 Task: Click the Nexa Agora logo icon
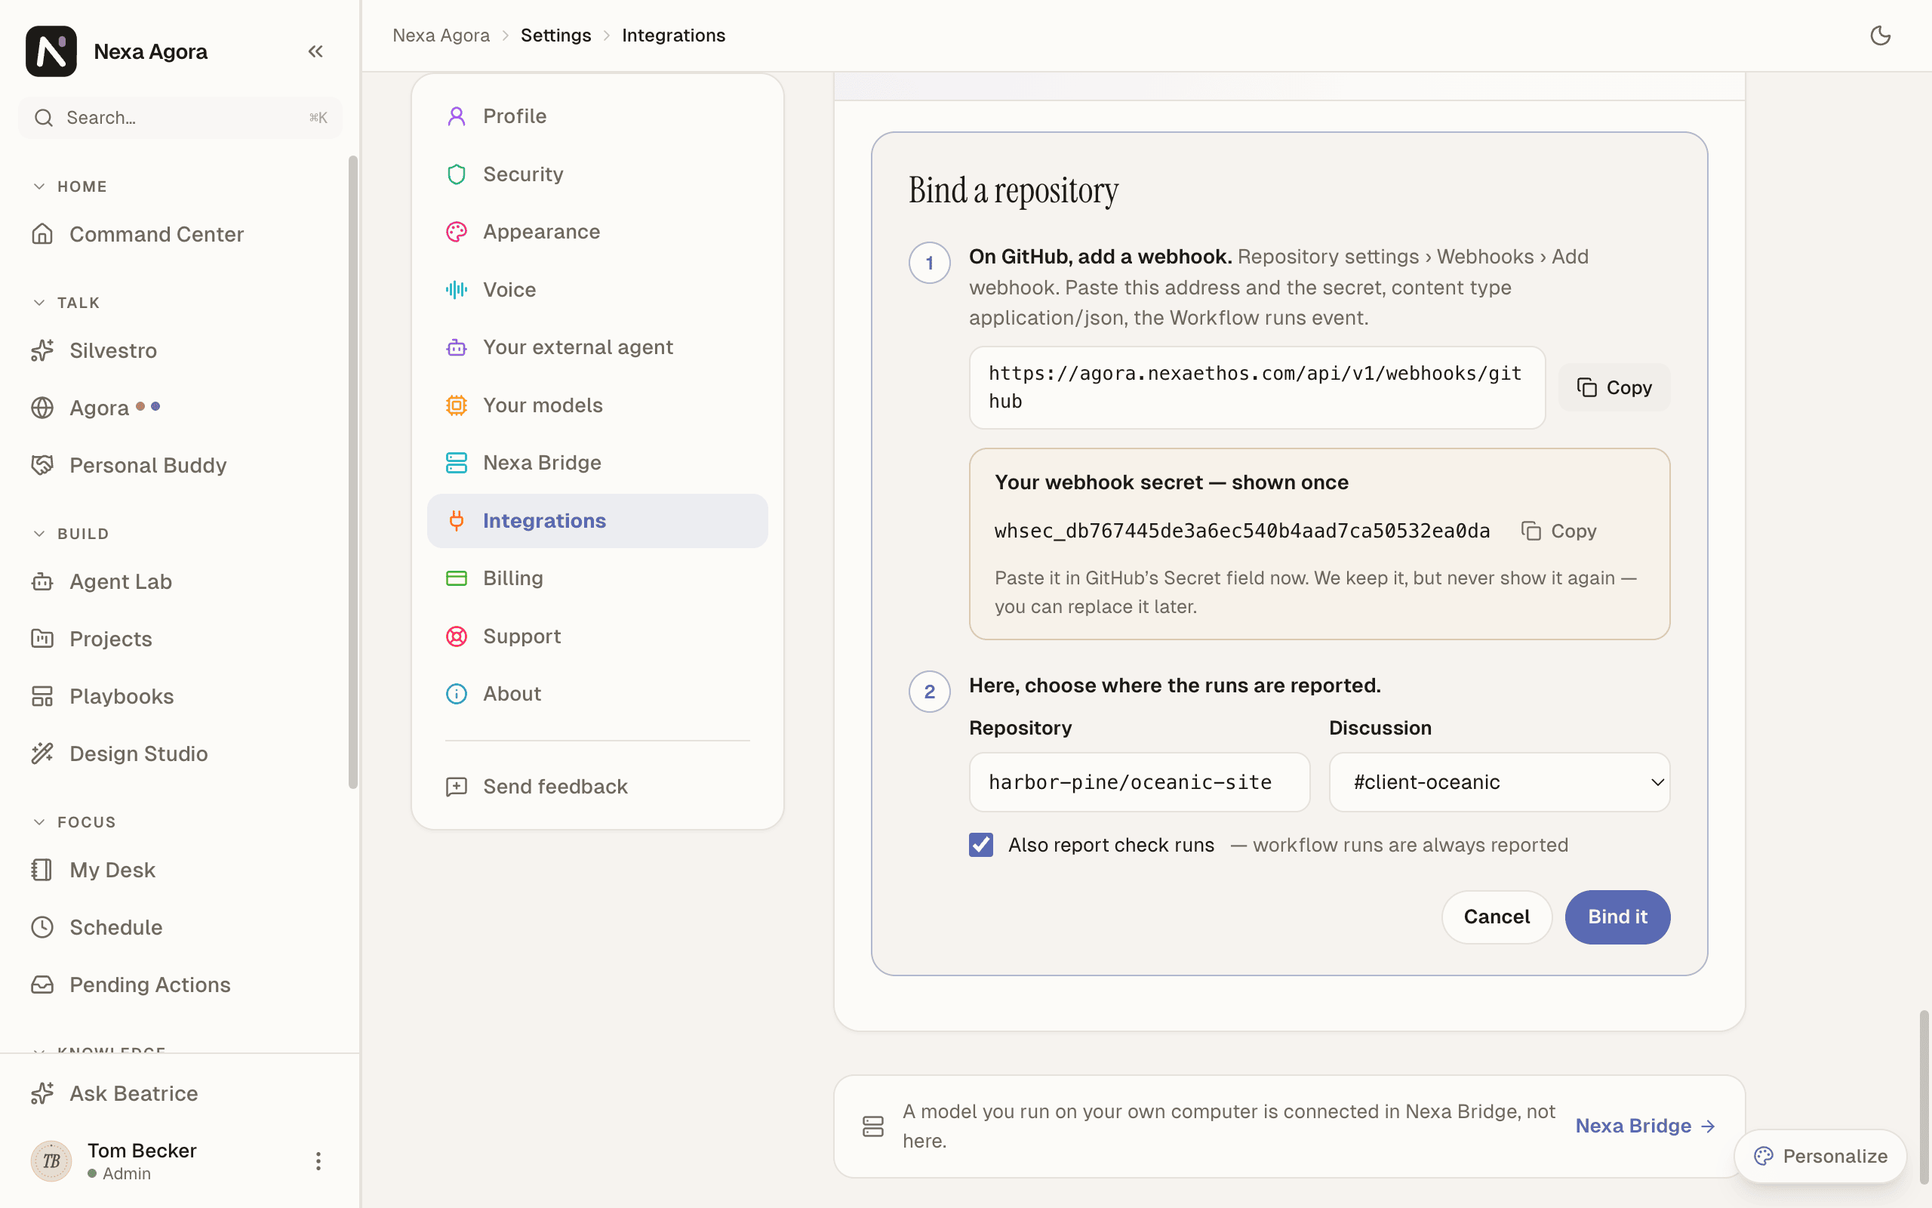tap(51, 51)
